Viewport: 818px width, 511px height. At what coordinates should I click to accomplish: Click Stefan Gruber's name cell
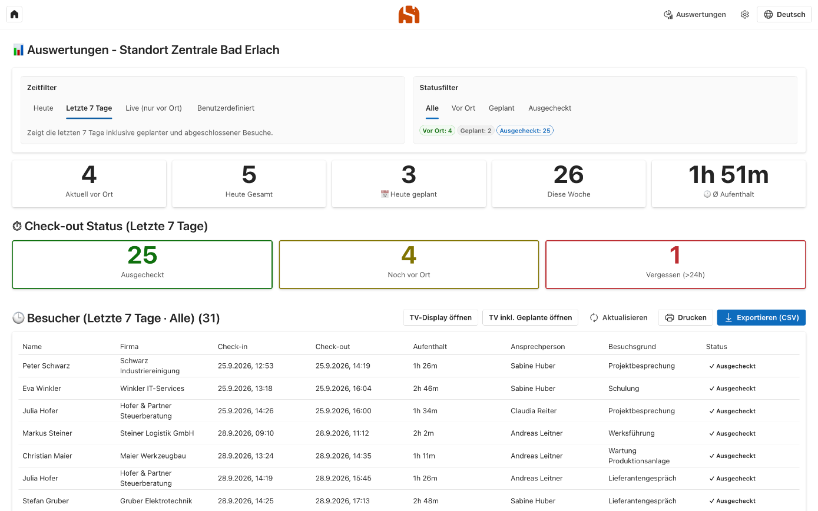(46, 501)
